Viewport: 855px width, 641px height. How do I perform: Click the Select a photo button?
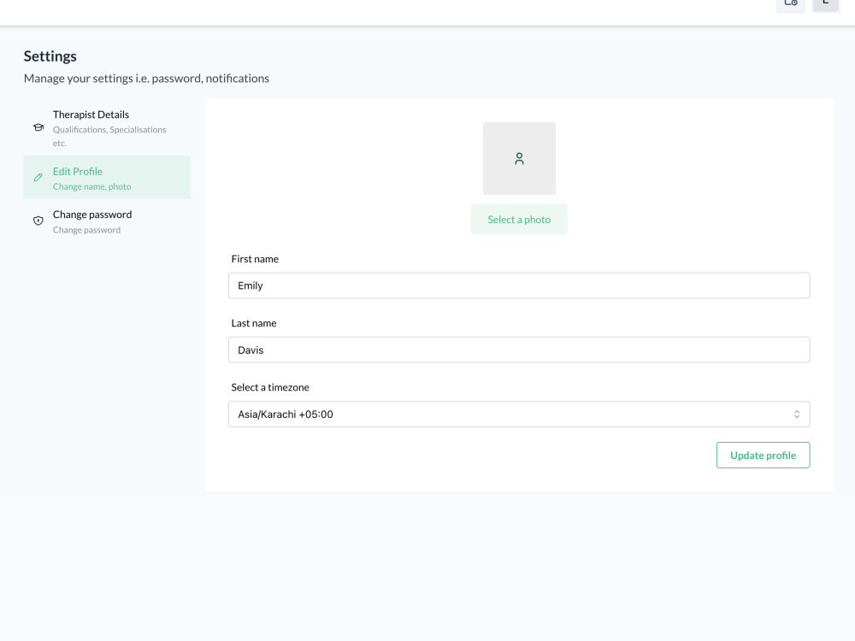click(519, 220)
